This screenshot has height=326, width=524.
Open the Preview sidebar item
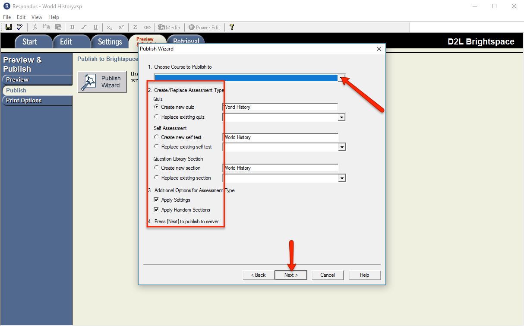37,80
